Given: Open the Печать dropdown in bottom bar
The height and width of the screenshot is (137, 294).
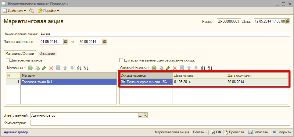Looking at the screenshot, I should pyautogui.click(x=200, y=132).
